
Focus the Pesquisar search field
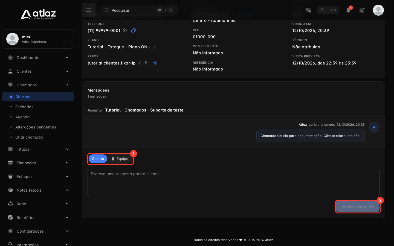point(139,10)
